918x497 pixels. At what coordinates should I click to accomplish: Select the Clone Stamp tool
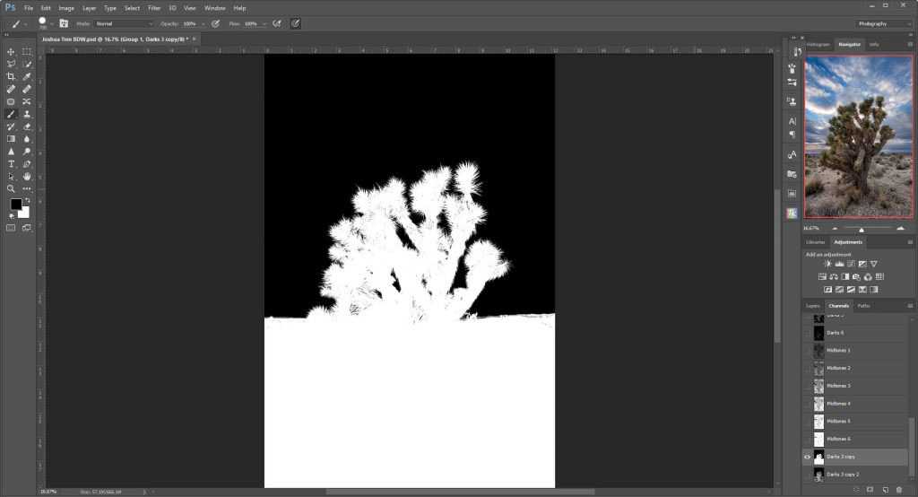27,115
